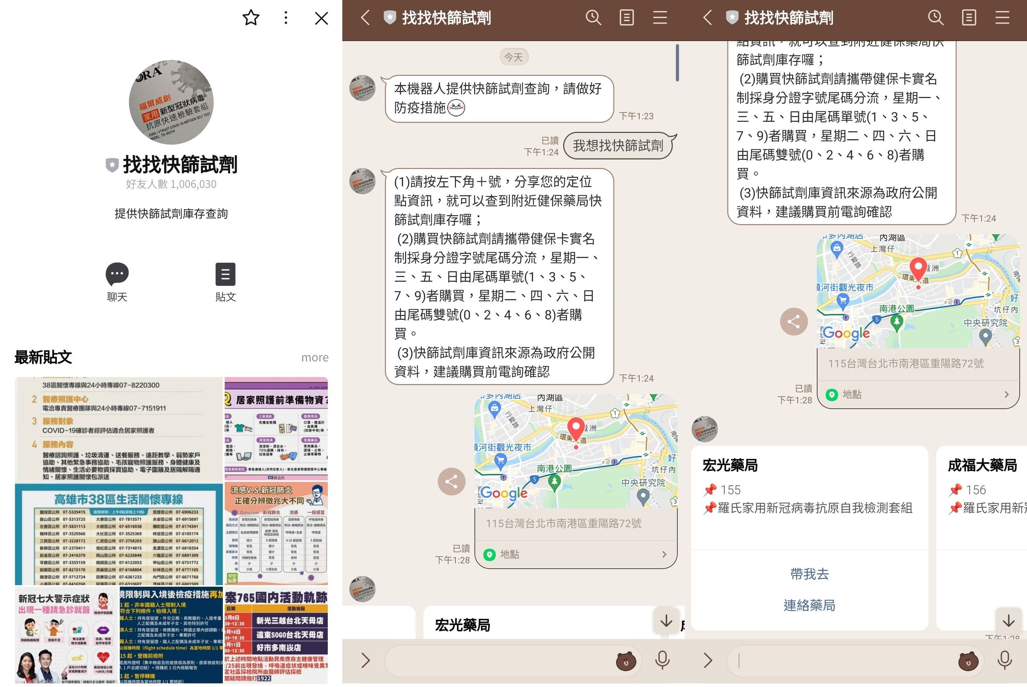Jump to latest message in middle chat
This screenshot has width=1027, height=687.
click(666, 621)
